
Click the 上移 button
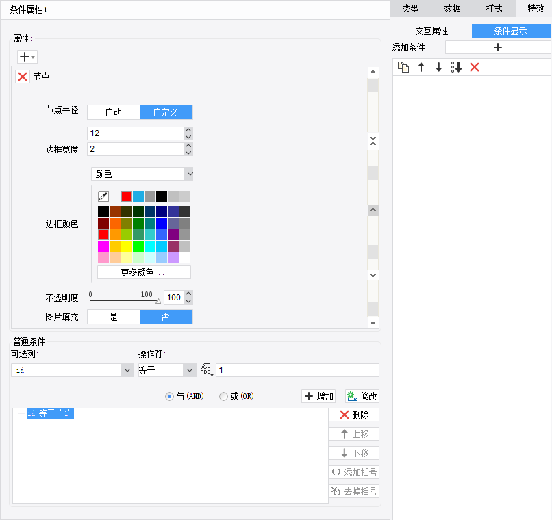pos(354,434)
